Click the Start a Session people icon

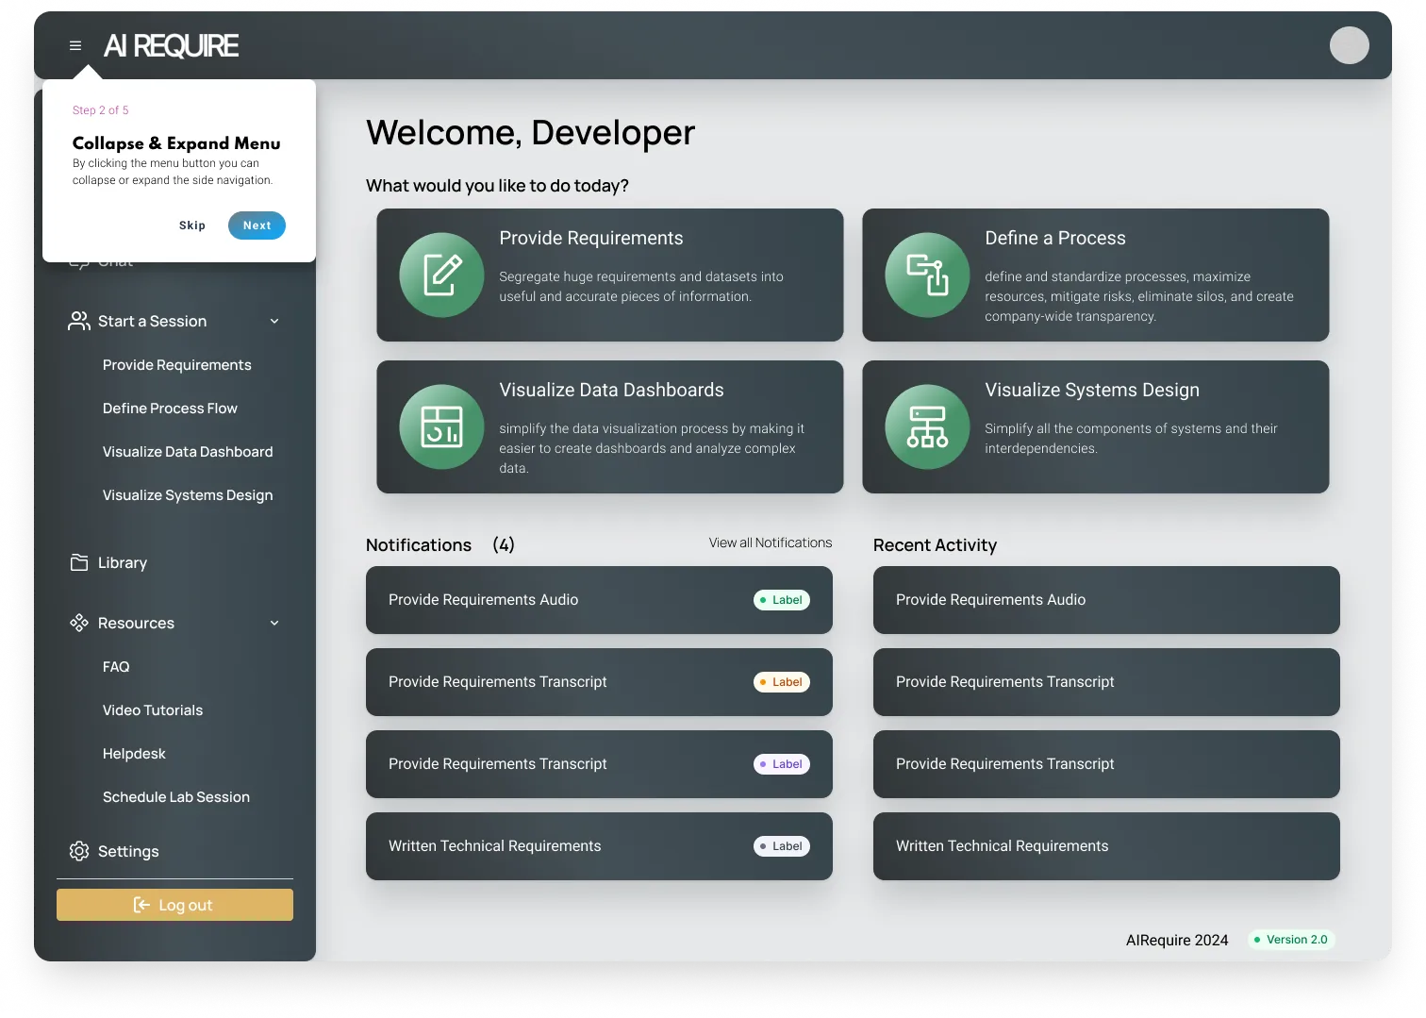[x=79, y=321]
